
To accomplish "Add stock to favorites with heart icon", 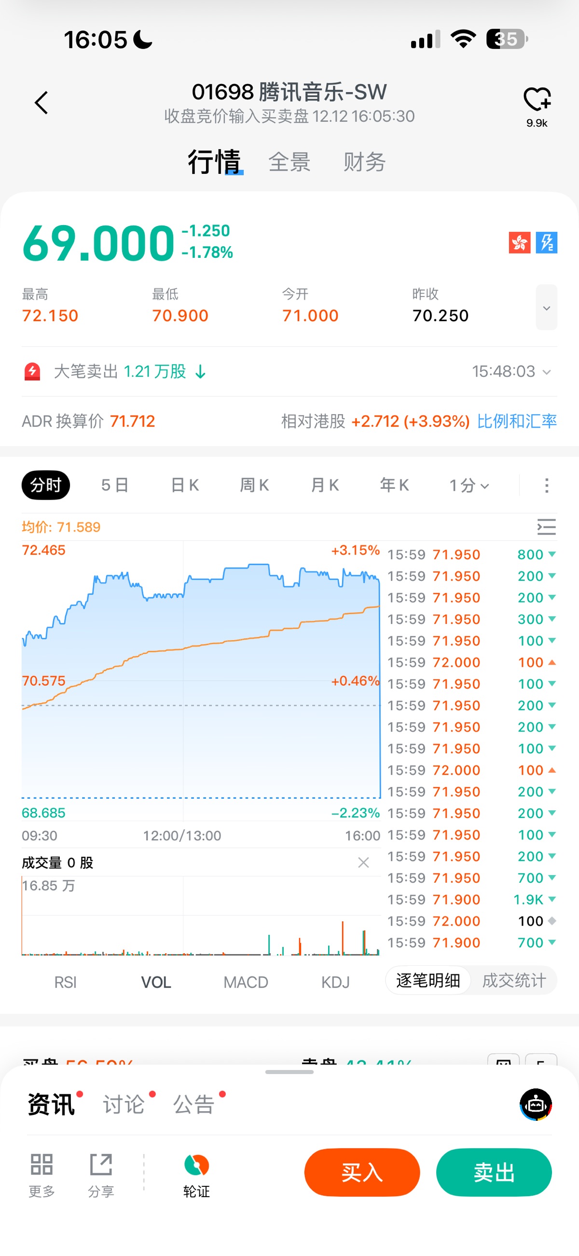I will click(x=537, y=100).
